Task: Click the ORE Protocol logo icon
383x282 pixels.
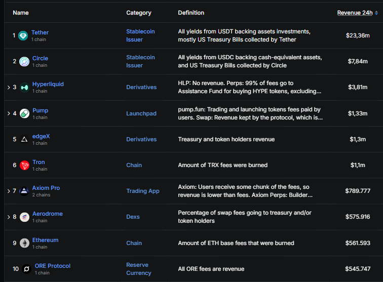Action: tap(26, 269)
